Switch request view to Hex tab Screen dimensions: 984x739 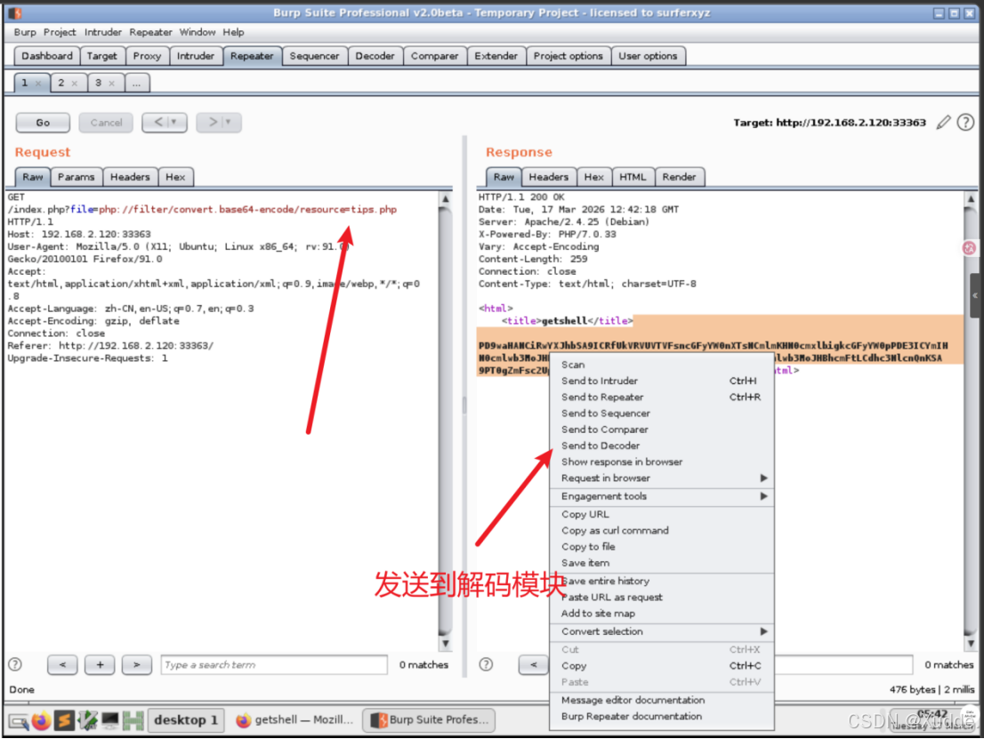click(175, 177)
